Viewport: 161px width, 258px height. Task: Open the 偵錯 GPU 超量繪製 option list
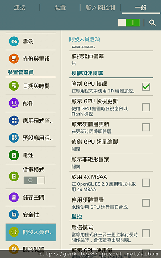click(111, 145)
